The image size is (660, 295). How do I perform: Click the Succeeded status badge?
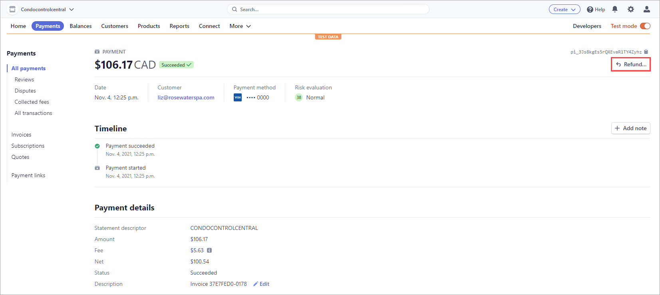tap(176, 65)
